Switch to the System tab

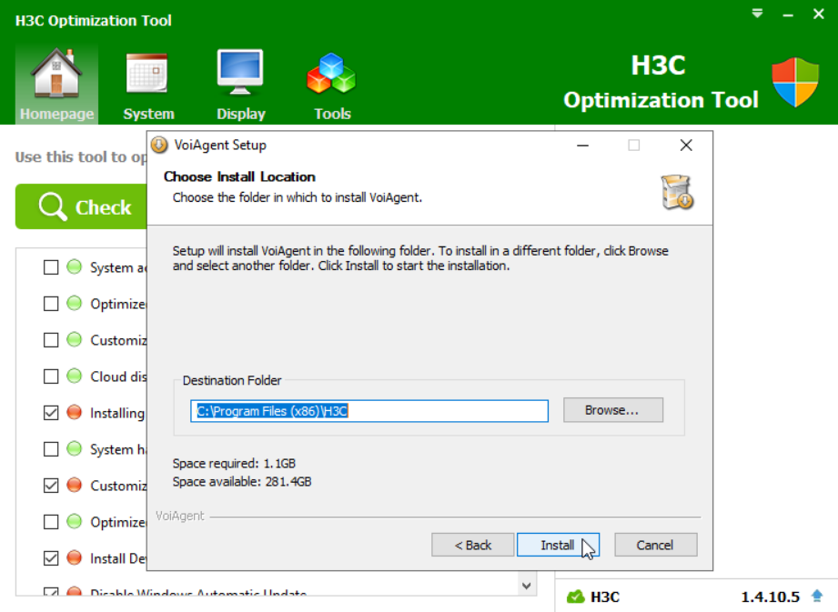[148, 85]
